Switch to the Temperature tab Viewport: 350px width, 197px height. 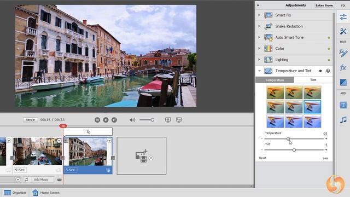pyautogui.click(x=275, y=80)
